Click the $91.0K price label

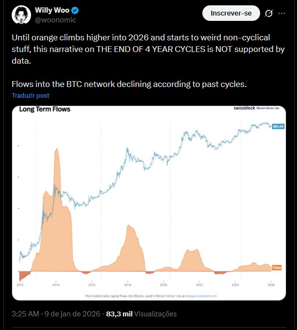tap(278, 126)
